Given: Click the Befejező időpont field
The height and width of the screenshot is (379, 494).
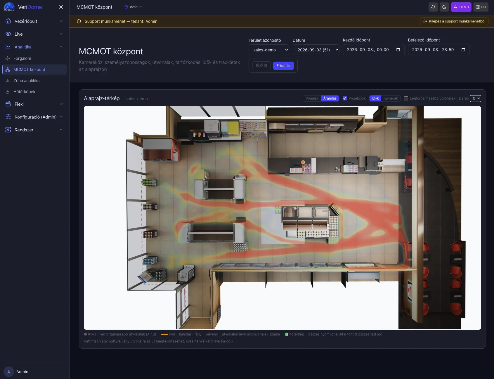Looking at the screenshot, I should tap(439, 50).
